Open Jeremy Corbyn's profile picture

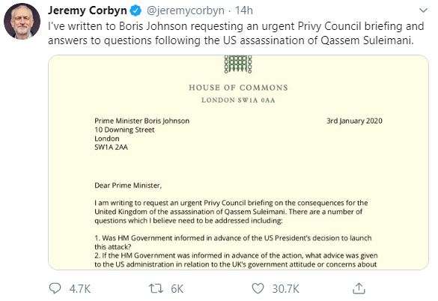point(22,22)
